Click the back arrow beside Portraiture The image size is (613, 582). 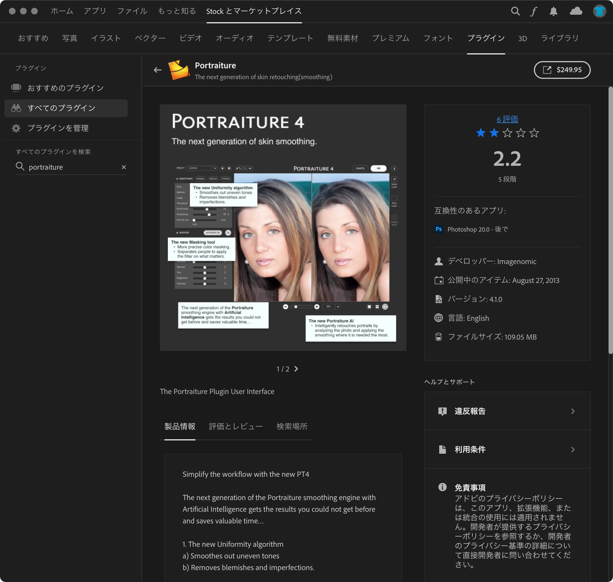(158, 70)
